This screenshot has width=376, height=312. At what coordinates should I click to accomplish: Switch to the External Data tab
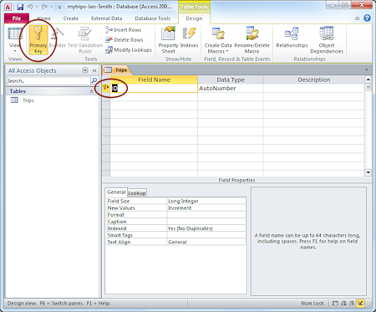click(107, 18)
